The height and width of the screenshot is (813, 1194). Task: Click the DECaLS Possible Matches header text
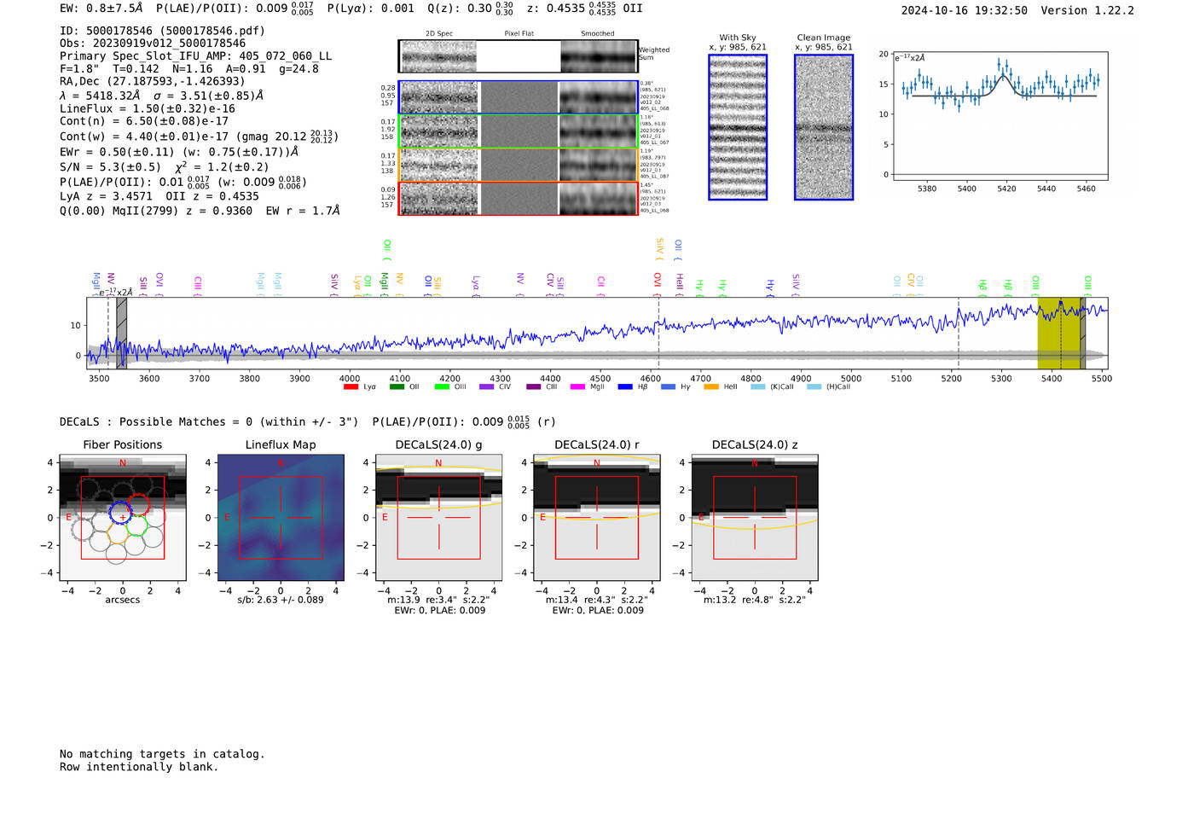click(x=307, y=421)
